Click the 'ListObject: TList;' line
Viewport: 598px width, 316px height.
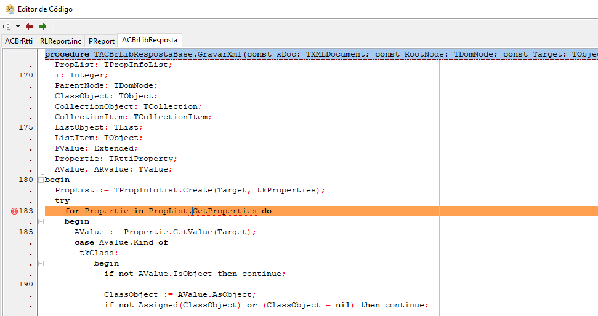click(99, 127)
